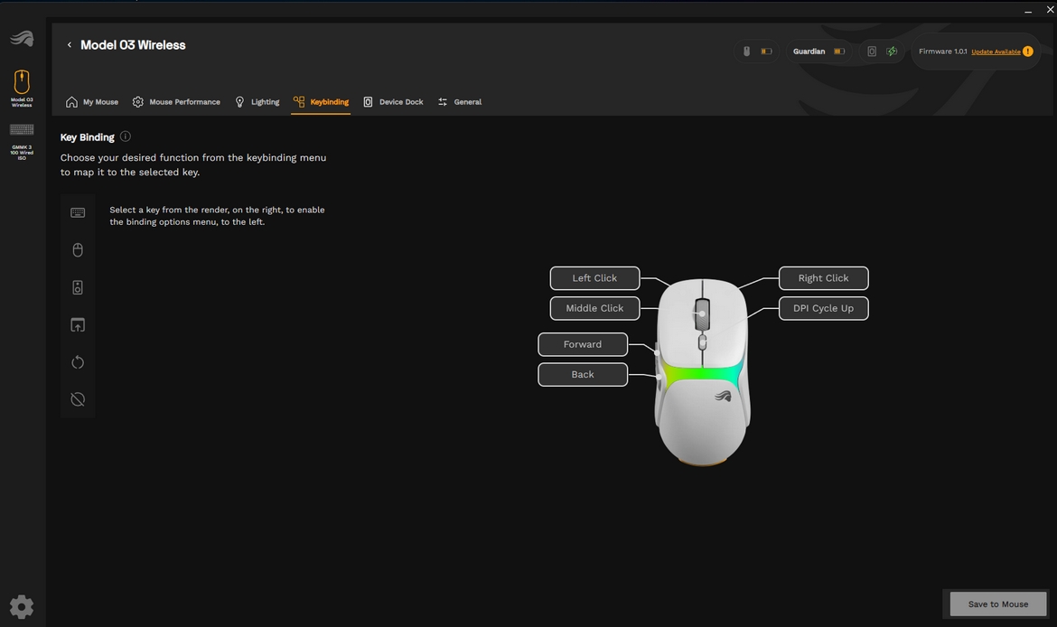Open the settings gear icon
1057x627 pixels.
point(22,607)
